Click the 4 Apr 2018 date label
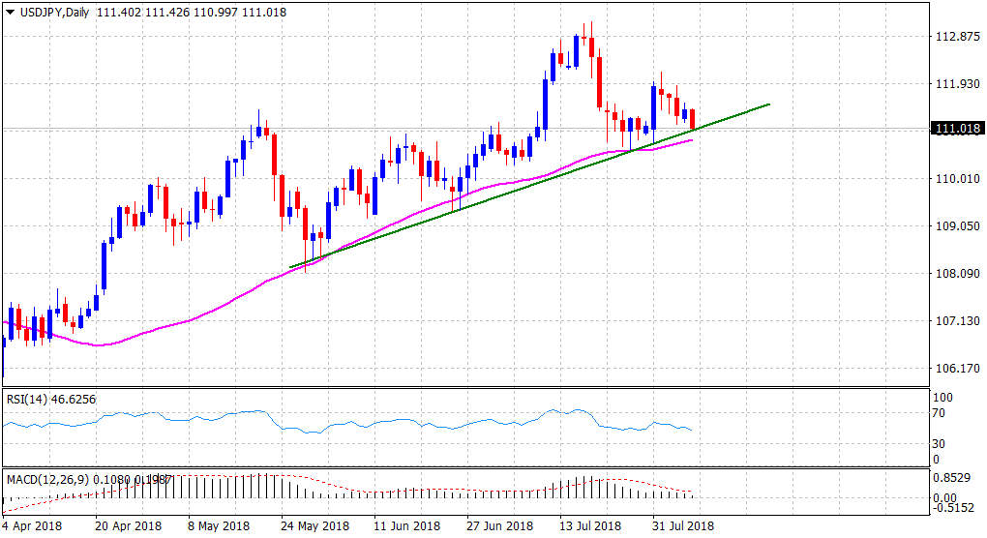 (x=33, y=526)
